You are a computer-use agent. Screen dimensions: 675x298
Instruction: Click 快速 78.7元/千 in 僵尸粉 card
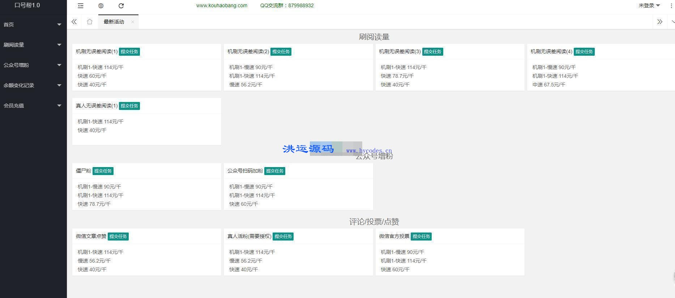[94, 204]
